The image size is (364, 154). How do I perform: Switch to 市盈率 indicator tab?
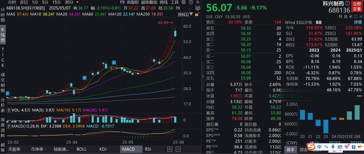click(x=17, y=149)
